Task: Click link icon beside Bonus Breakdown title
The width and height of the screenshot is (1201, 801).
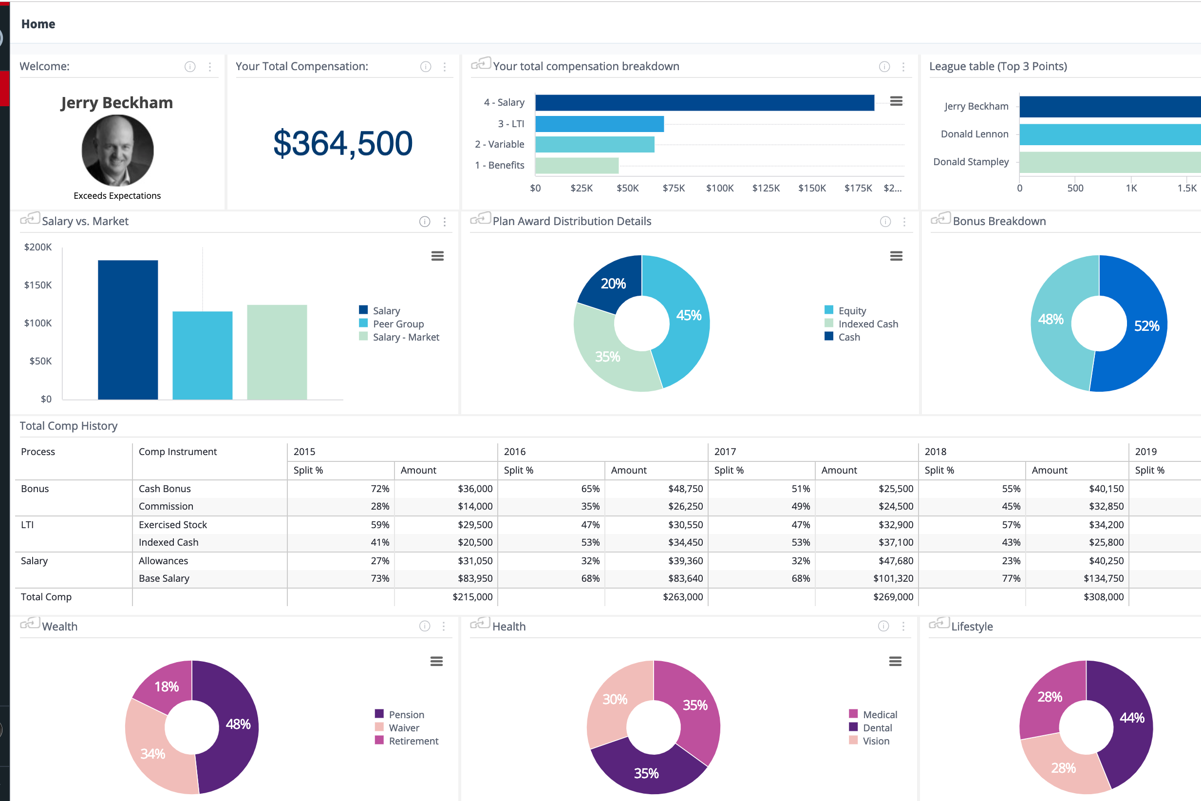Action: click(x=940, y=219)
